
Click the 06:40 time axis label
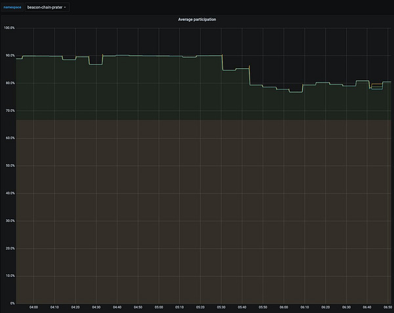[x=367, y=307]
